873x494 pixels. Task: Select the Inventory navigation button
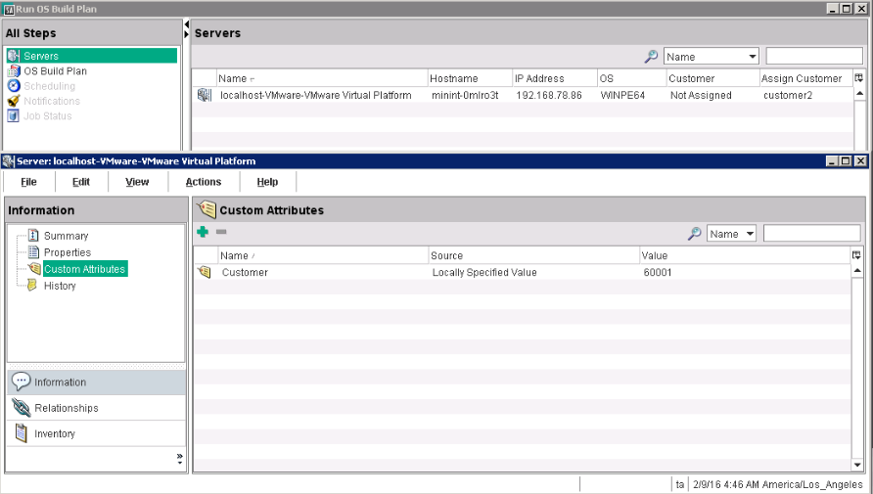point(55,433)
